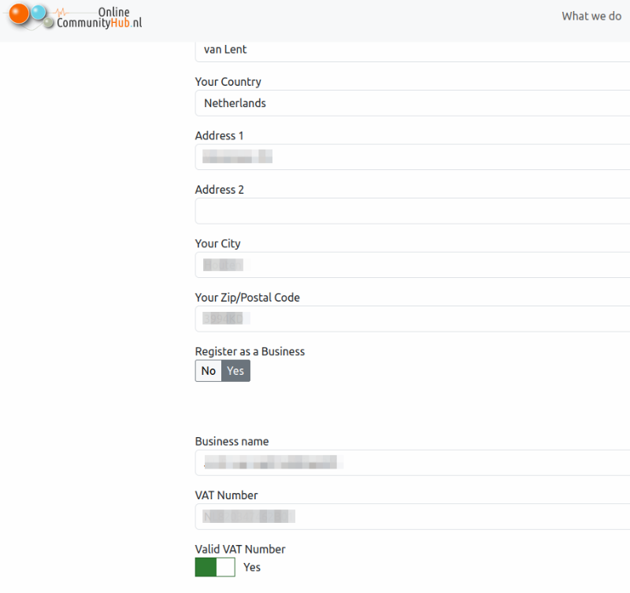Screen dimensions: 630x593
Task: Open the Your Country dropdown showing Netherlands
Action: (412, 103)
